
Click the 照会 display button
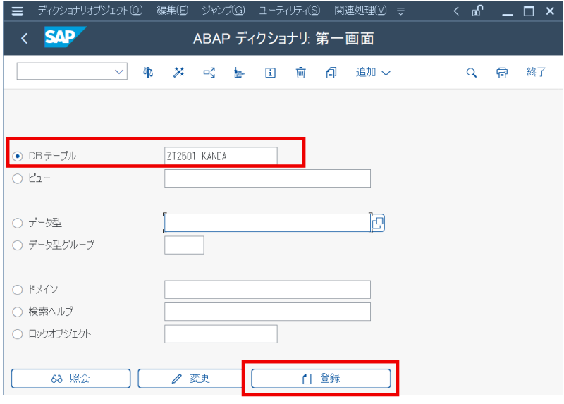coord(71,379)
